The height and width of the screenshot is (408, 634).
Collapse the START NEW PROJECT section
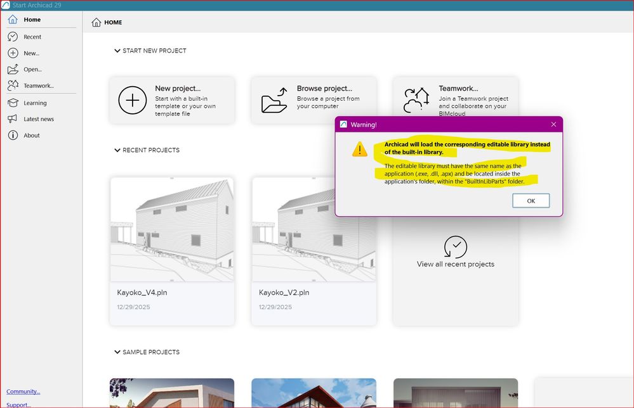(117, 51)
